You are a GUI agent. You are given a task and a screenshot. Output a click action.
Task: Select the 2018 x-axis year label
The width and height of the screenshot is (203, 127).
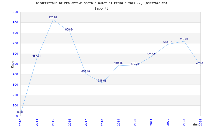(102, 122)
